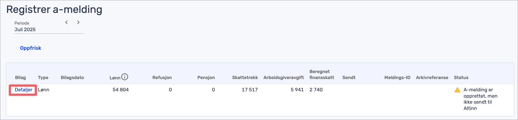
Task: Go to the previous period with left chevron
Action: coord(67,22)
